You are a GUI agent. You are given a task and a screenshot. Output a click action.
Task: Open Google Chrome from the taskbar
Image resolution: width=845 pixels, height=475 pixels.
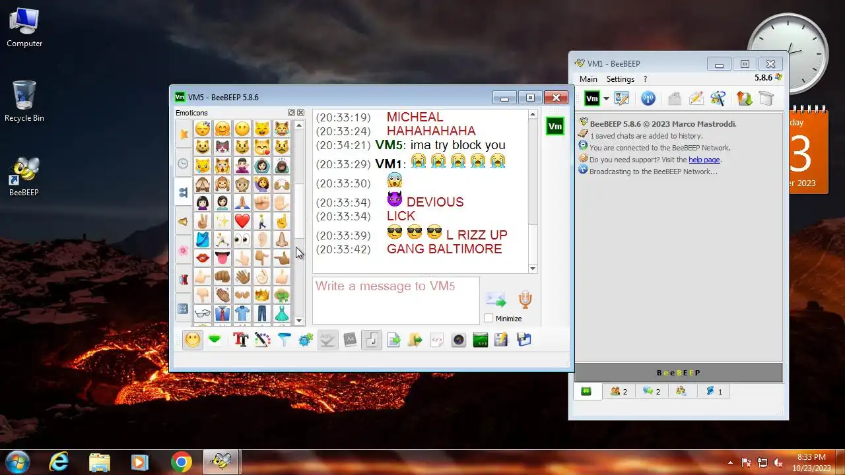(181, 462)
